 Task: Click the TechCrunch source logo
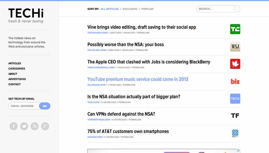point(235,29)
